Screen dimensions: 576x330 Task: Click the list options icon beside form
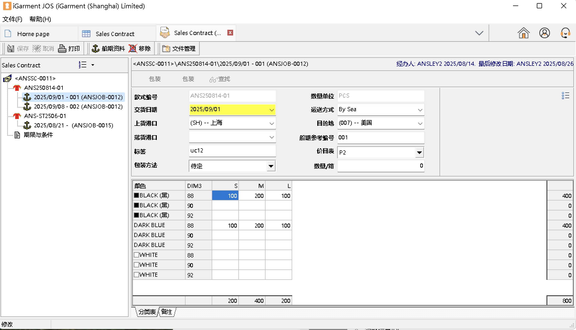click(x=565, y=96)
